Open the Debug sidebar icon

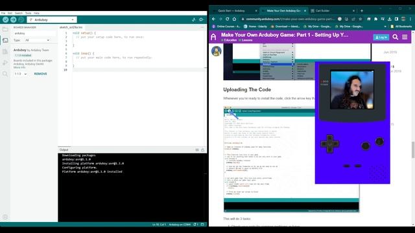coord(5,63)
